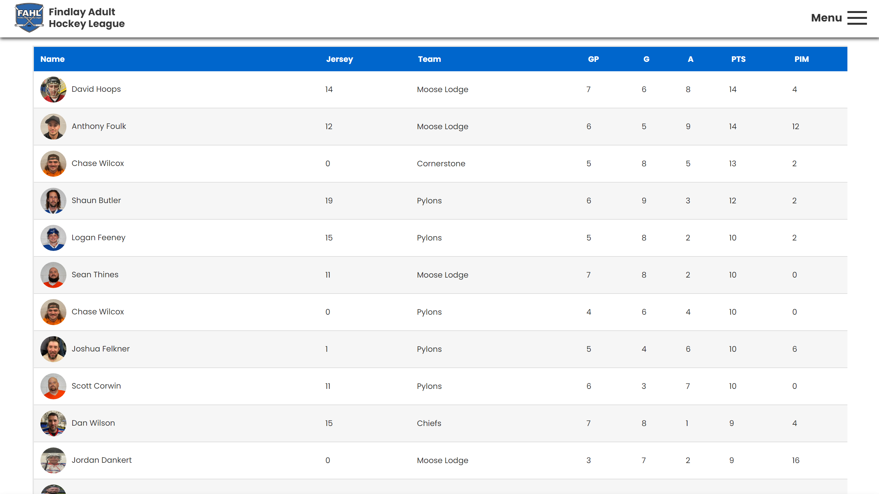Click Moose Lodge team in David Hoops row
The image size is (879, 494).
tap(442, 90)
